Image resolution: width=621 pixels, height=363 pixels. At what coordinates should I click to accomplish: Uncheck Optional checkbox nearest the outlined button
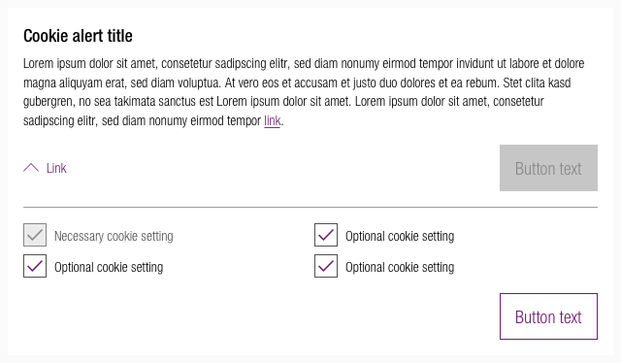pos(326,266)
